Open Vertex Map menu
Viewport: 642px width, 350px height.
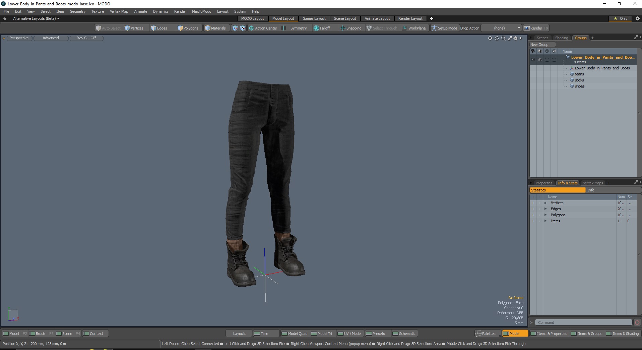119,11
